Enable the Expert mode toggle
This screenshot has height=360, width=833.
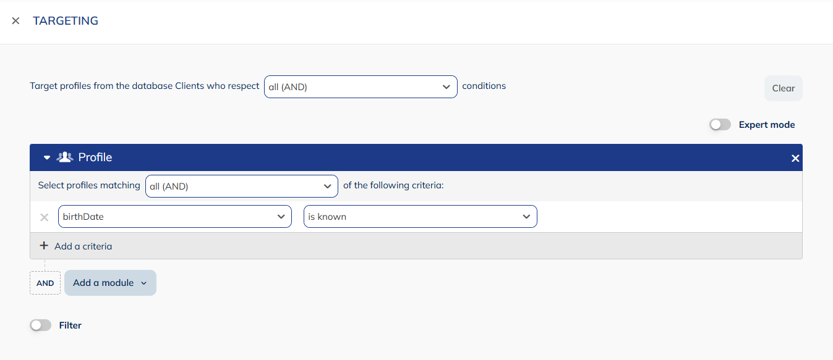[x=719, y=124]
